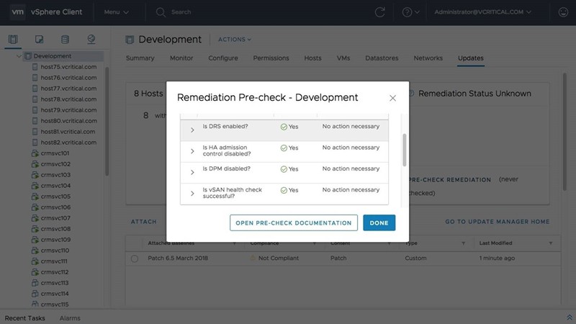576x324 pixels.
Task: Click the DONE button
Action: (379, 222)
